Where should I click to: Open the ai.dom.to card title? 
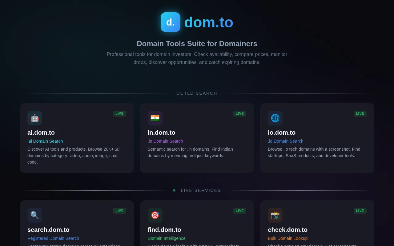[41, 133]
